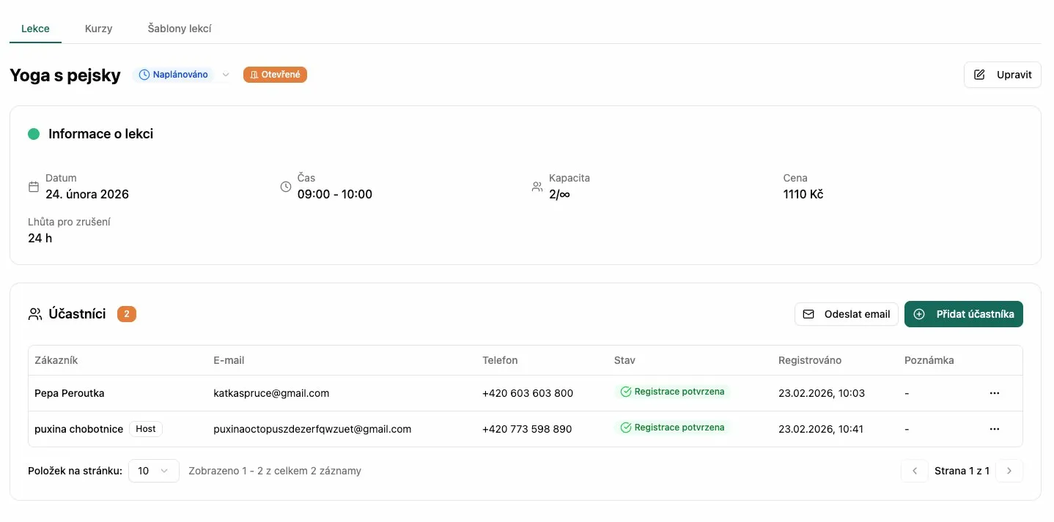This screenshot has width=1054, height=522.
Task: Click the people icon beside Kapacita
Action: [537, 187]
